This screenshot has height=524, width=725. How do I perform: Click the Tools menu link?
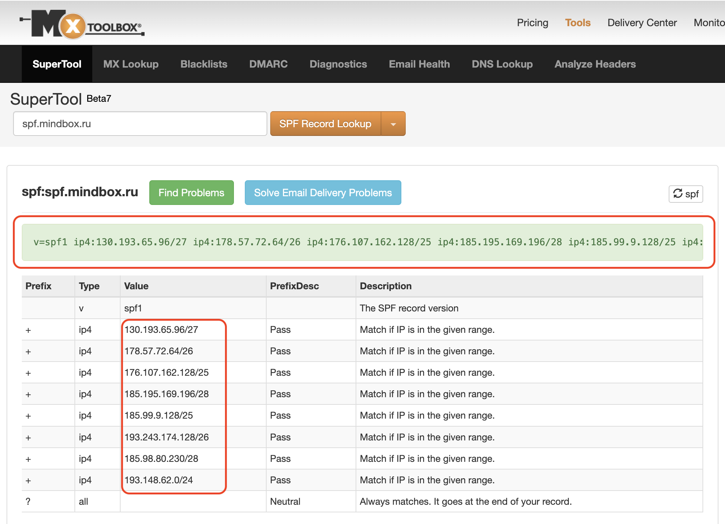[578, 23]
